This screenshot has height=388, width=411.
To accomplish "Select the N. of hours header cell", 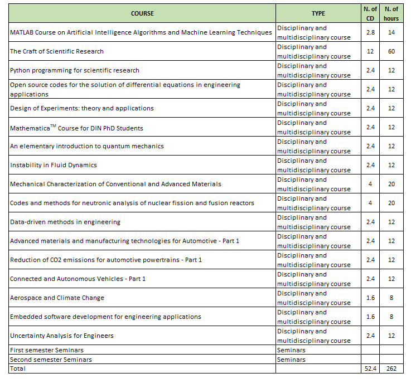I will click(x=392, y=13).
